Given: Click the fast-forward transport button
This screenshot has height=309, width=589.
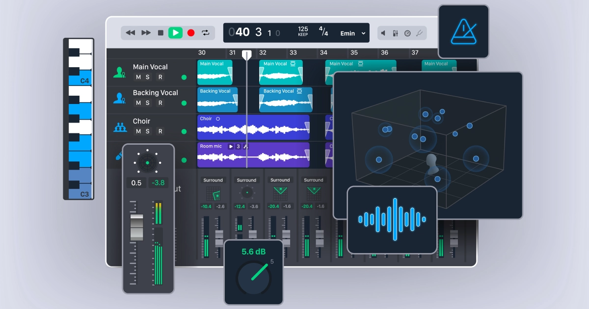Looking at the screenshot, I should [146, 33].
